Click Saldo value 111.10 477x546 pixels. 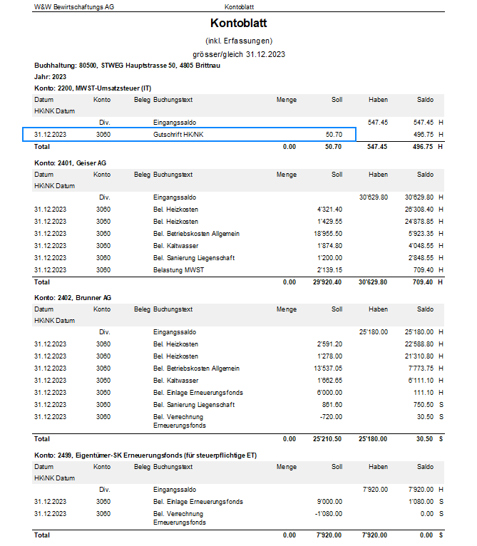pos(424,393)
